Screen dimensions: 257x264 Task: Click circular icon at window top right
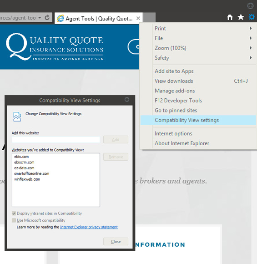251,6
